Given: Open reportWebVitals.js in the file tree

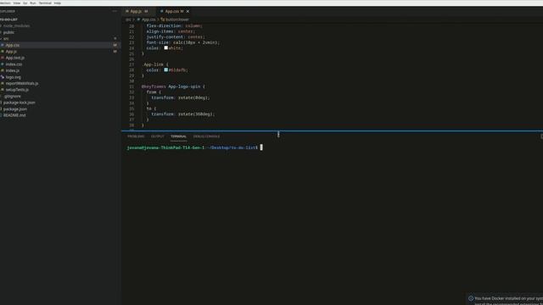Looking at the screenshot, I should (x=22, y=83).
